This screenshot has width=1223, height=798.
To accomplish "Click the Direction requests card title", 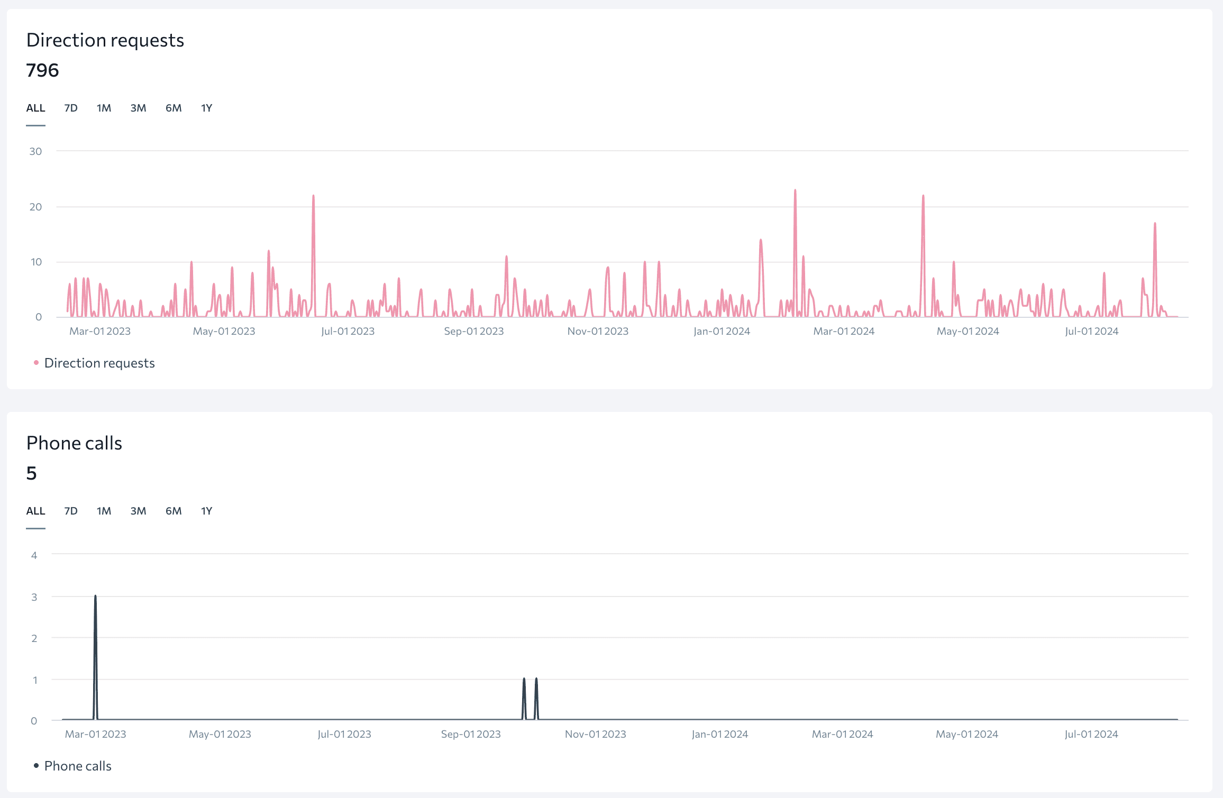I will [x=105, y=40].
